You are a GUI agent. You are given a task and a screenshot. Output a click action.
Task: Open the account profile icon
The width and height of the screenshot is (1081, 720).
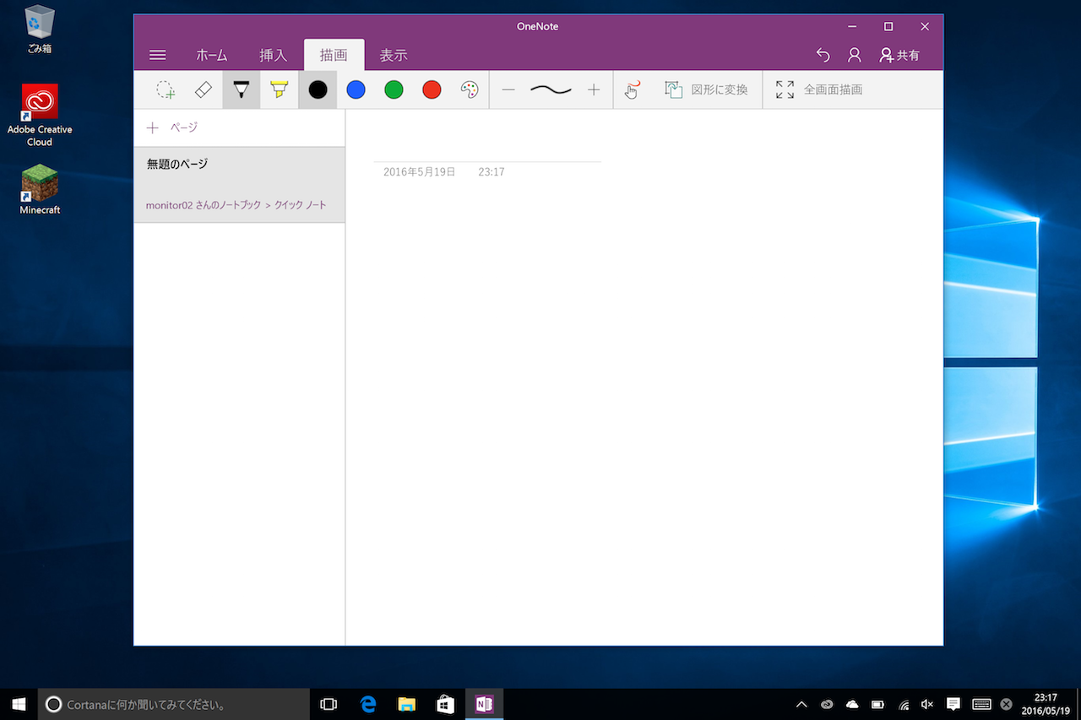[855, 55]
